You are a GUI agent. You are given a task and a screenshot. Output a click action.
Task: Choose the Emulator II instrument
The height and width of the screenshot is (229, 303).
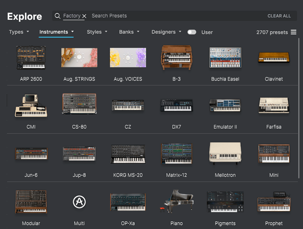pyautogui.click(x=226, y=105)
